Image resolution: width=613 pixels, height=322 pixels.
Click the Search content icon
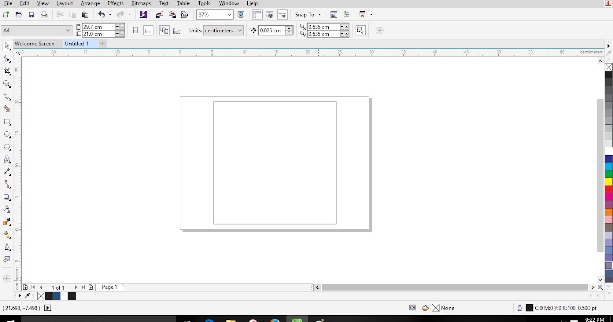pyautogui.click(x=144, y=15)
